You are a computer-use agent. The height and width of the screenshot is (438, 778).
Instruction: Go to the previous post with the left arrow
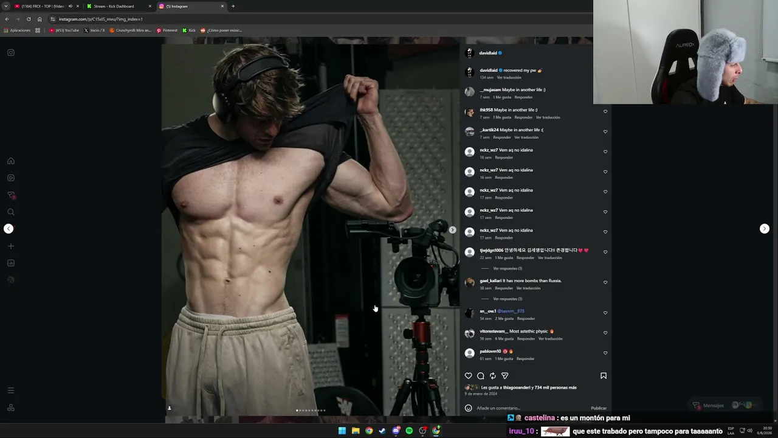(9, 229)
